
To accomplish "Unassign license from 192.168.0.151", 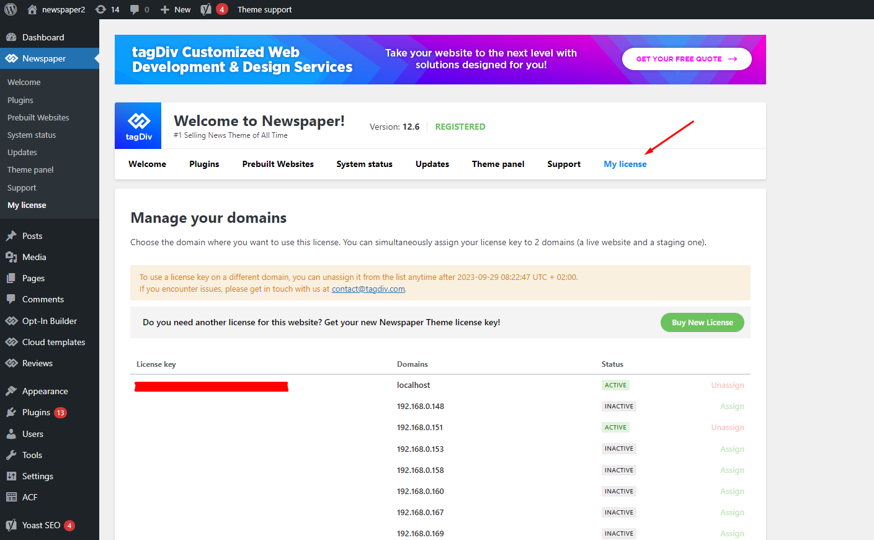I will coord(728,427).
